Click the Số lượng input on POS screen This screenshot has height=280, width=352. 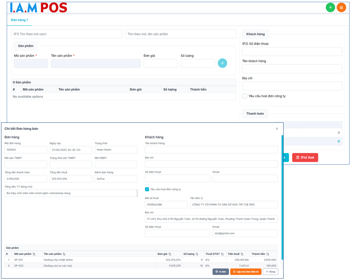tap(197, 64)
